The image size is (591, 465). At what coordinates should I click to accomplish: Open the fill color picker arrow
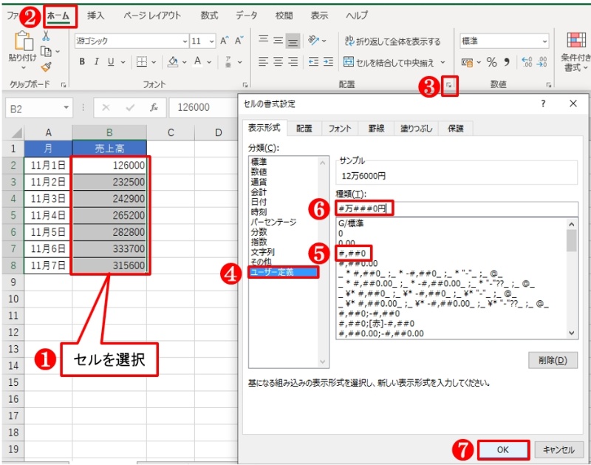[185, 62]
